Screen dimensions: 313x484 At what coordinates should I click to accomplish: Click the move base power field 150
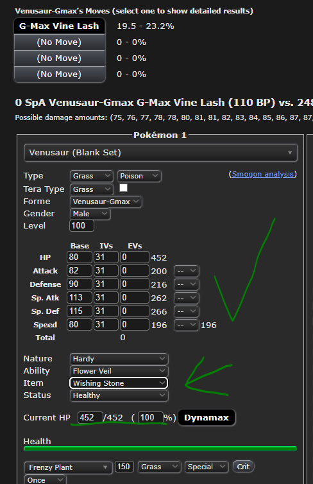[x=124, y=467]
